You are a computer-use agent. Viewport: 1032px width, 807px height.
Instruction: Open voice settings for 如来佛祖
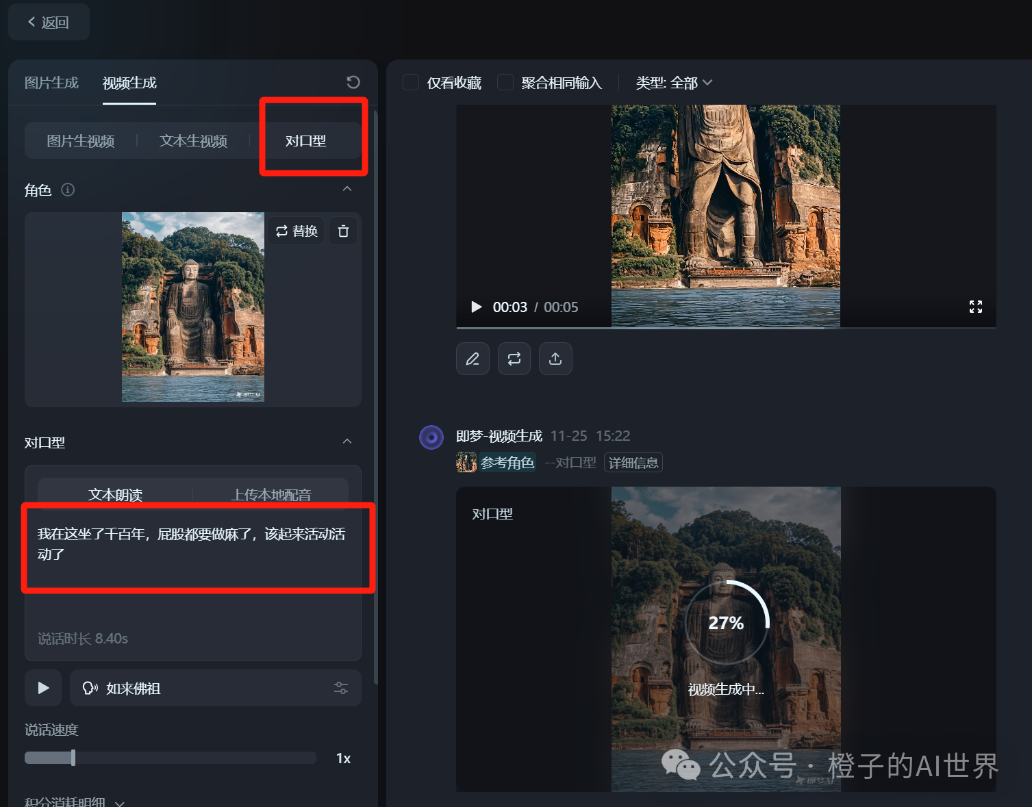[x=340, y=688]
